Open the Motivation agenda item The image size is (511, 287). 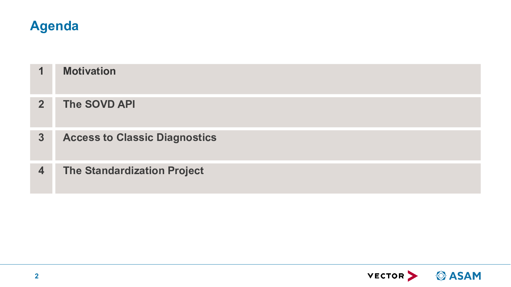click(x=268, y=79)
